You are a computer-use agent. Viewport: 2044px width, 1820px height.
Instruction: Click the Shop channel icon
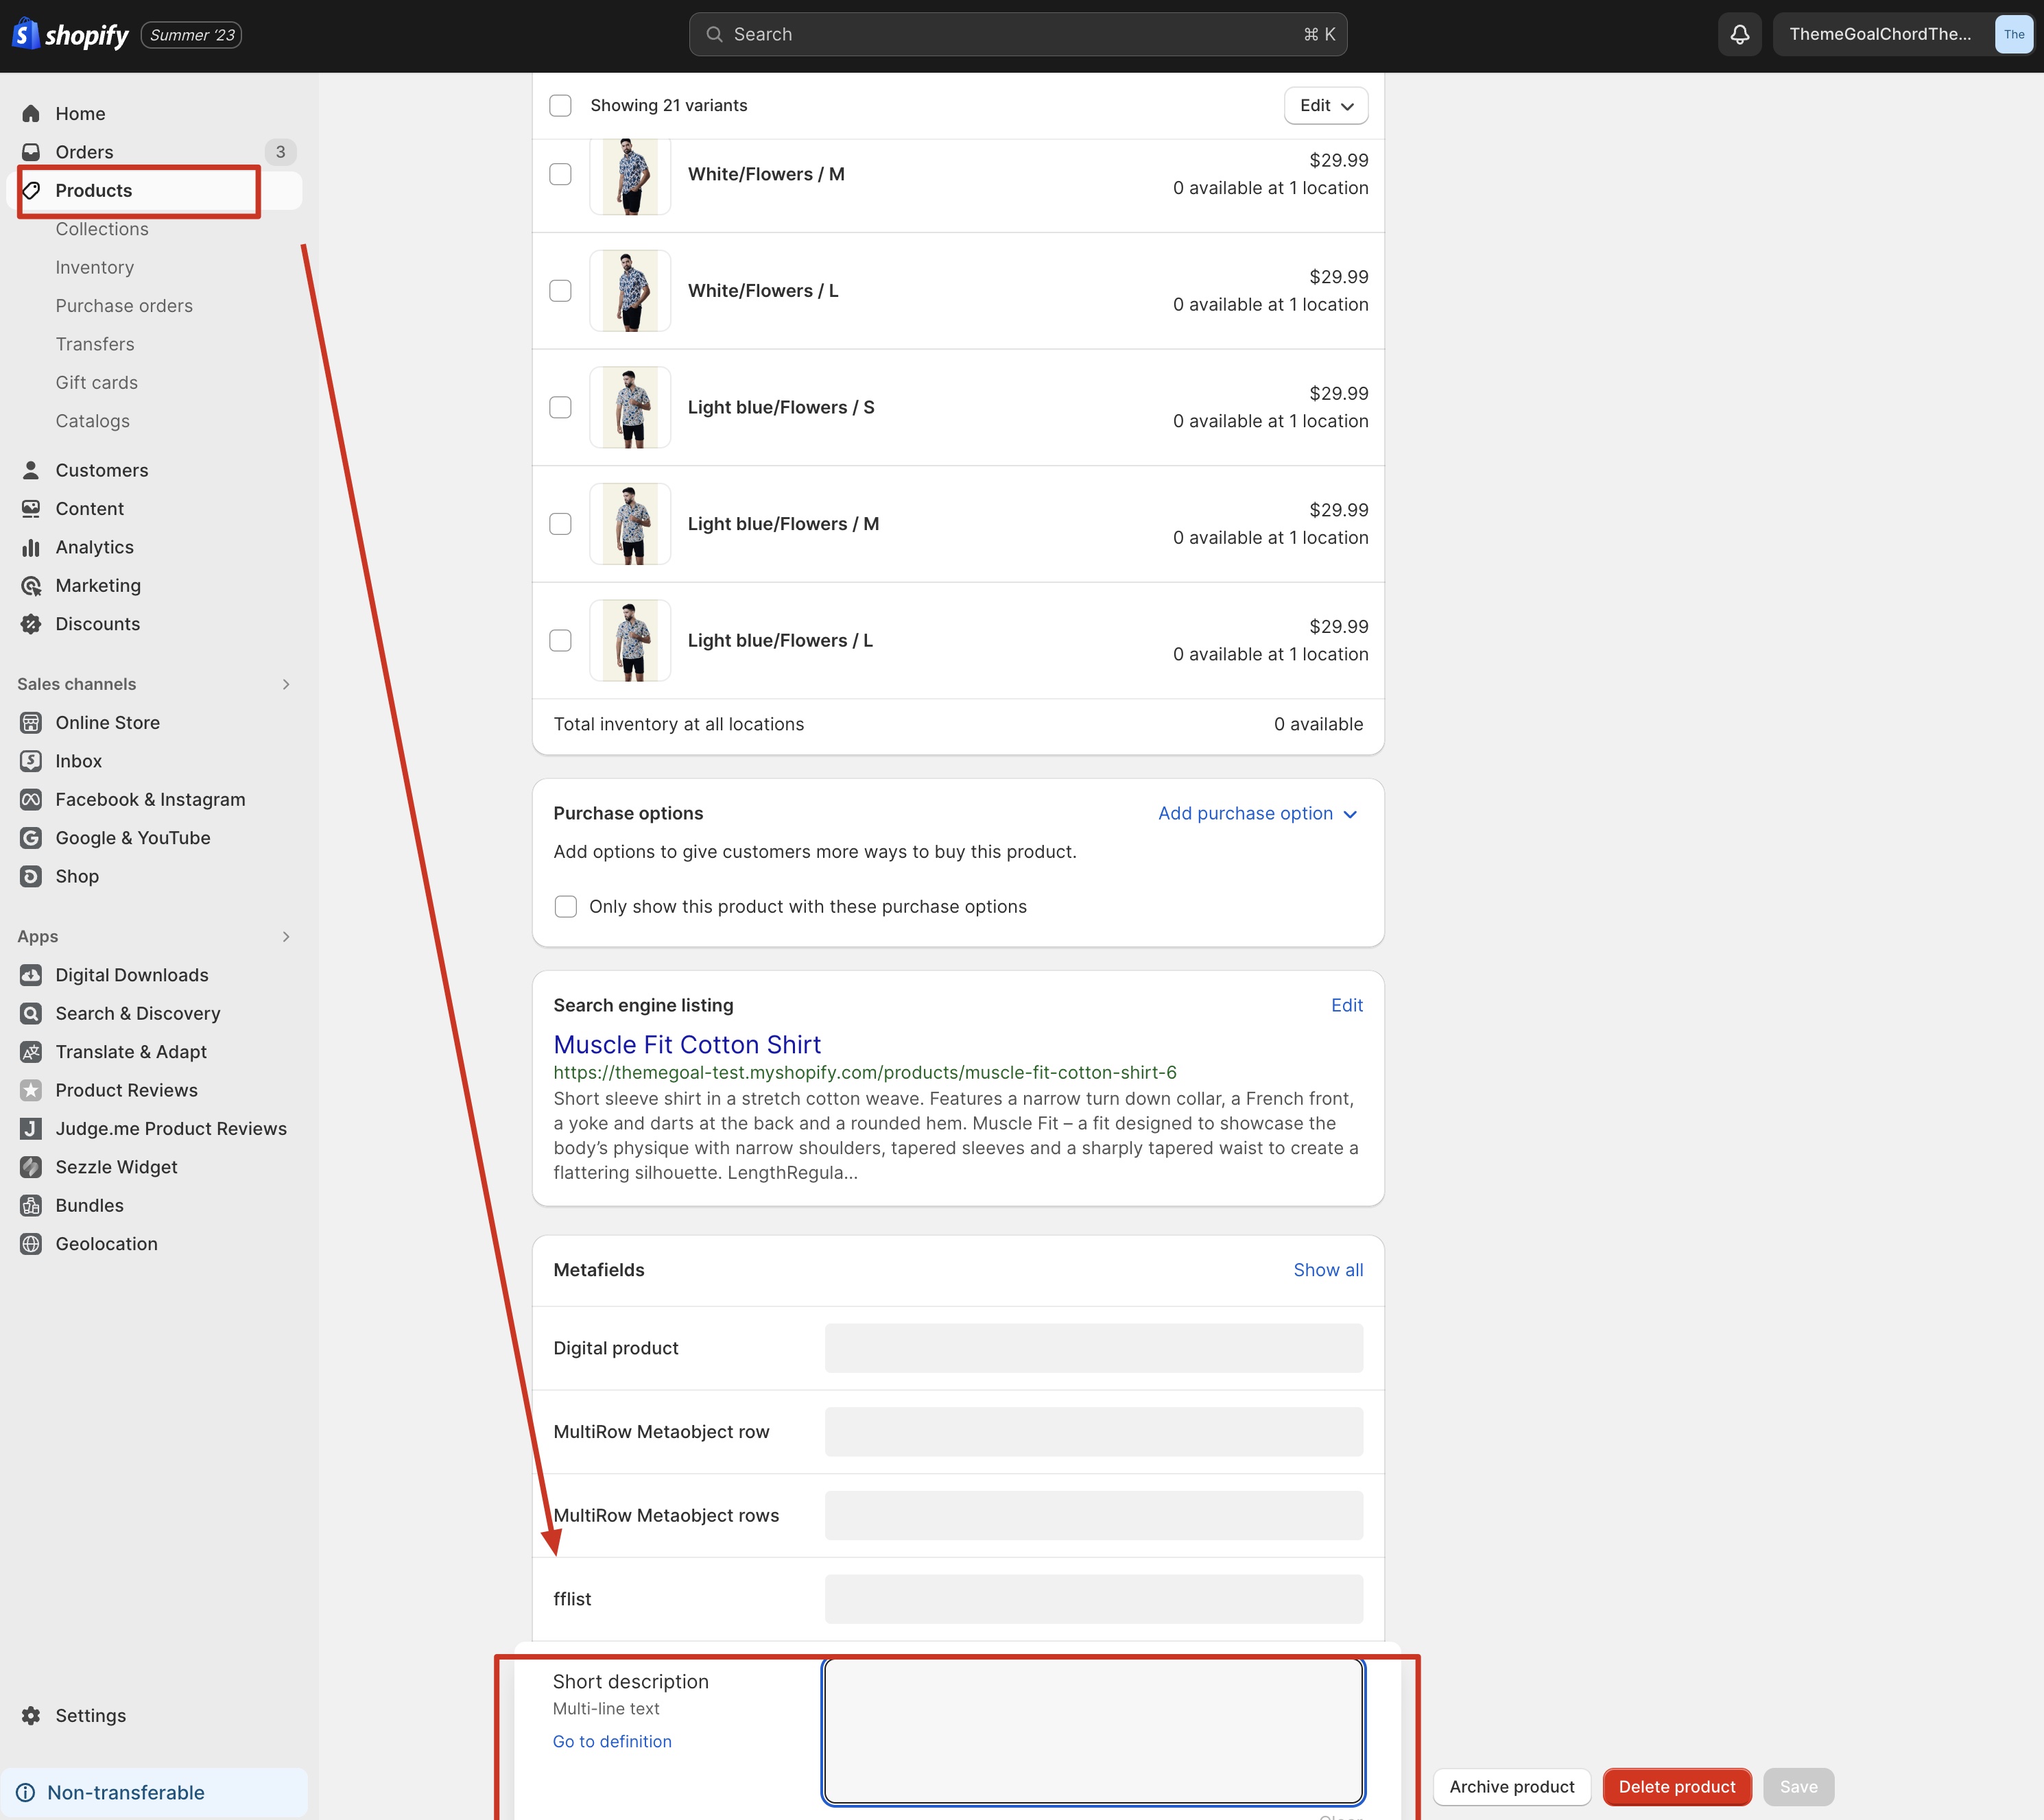[31, 876]
